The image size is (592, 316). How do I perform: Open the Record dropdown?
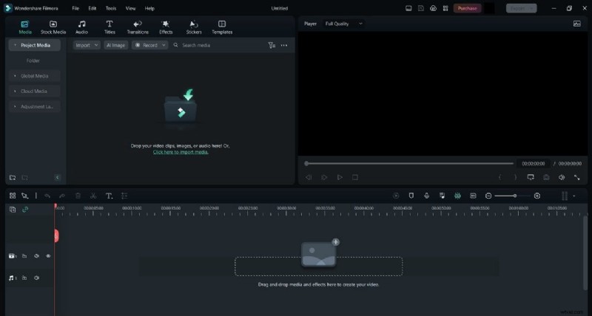(150, 45)
